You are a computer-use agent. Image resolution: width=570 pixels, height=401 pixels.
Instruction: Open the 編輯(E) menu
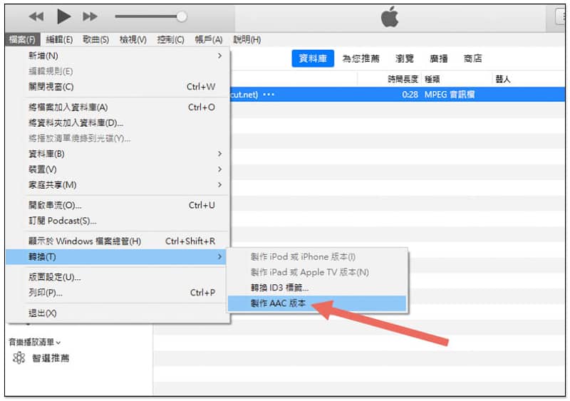click(x=59, y=40)
